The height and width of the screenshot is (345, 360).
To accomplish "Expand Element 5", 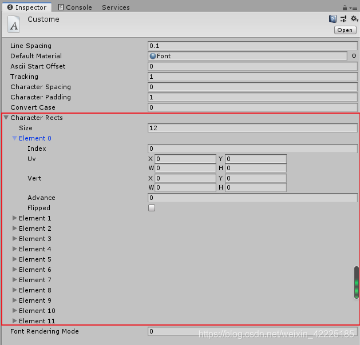I will pyautogui.click(x=14, y=259).
